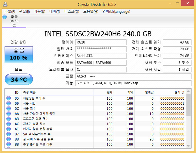Click the SMART list scrollbar thumb
This screenshot has width=196, height=153.
pyautogui.click(x=188, y=105)
